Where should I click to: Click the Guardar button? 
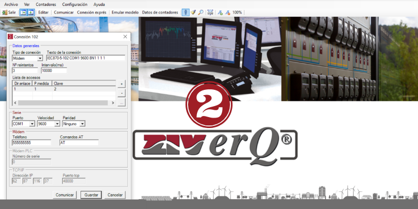(x=91, y=195)
